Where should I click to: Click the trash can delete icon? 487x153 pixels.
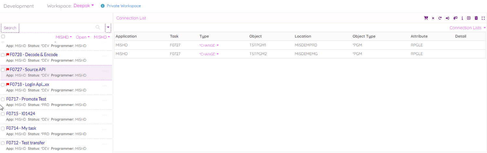tap(476, 18)
